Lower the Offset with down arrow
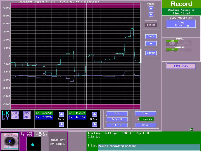The width and height of the screenshot is (201, 151). [94, 124]
